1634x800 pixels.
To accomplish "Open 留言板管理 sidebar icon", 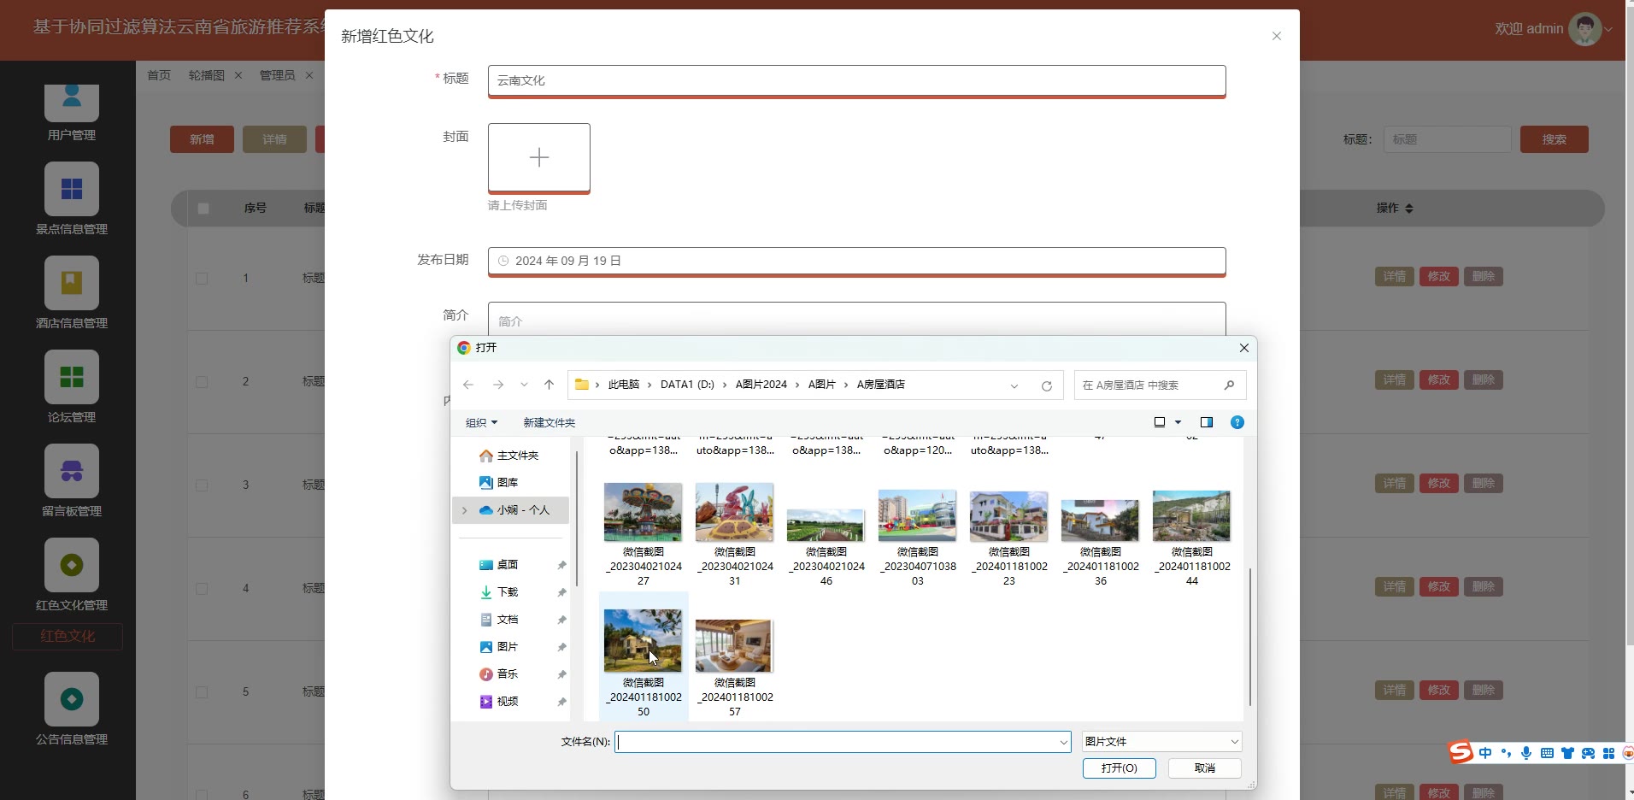I will tap(72, 471).
